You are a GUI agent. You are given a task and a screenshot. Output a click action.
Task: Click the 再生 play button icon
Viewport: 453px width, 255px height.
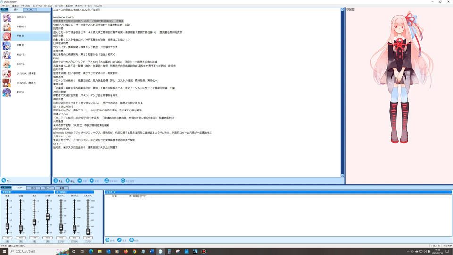(56, 181)
